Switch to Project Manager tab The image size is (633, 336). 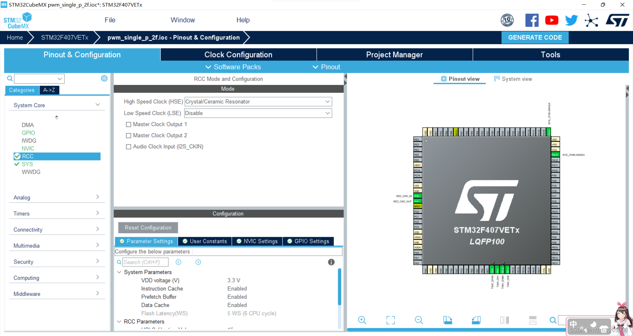(394, 55)
